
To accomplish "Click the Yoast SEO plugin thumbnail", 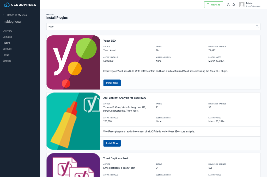I will coord(73,62).
